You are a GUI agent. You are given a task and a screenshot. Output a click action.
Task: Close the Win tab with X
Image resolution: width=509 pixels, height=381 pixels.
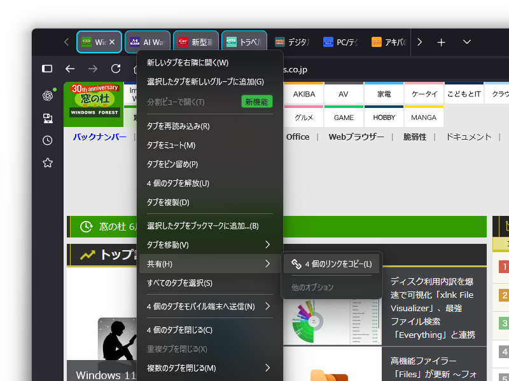112,42
